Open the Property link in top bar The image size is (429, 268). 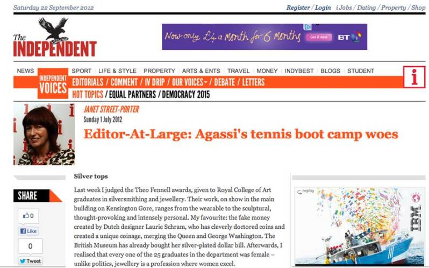pos(394,8)
